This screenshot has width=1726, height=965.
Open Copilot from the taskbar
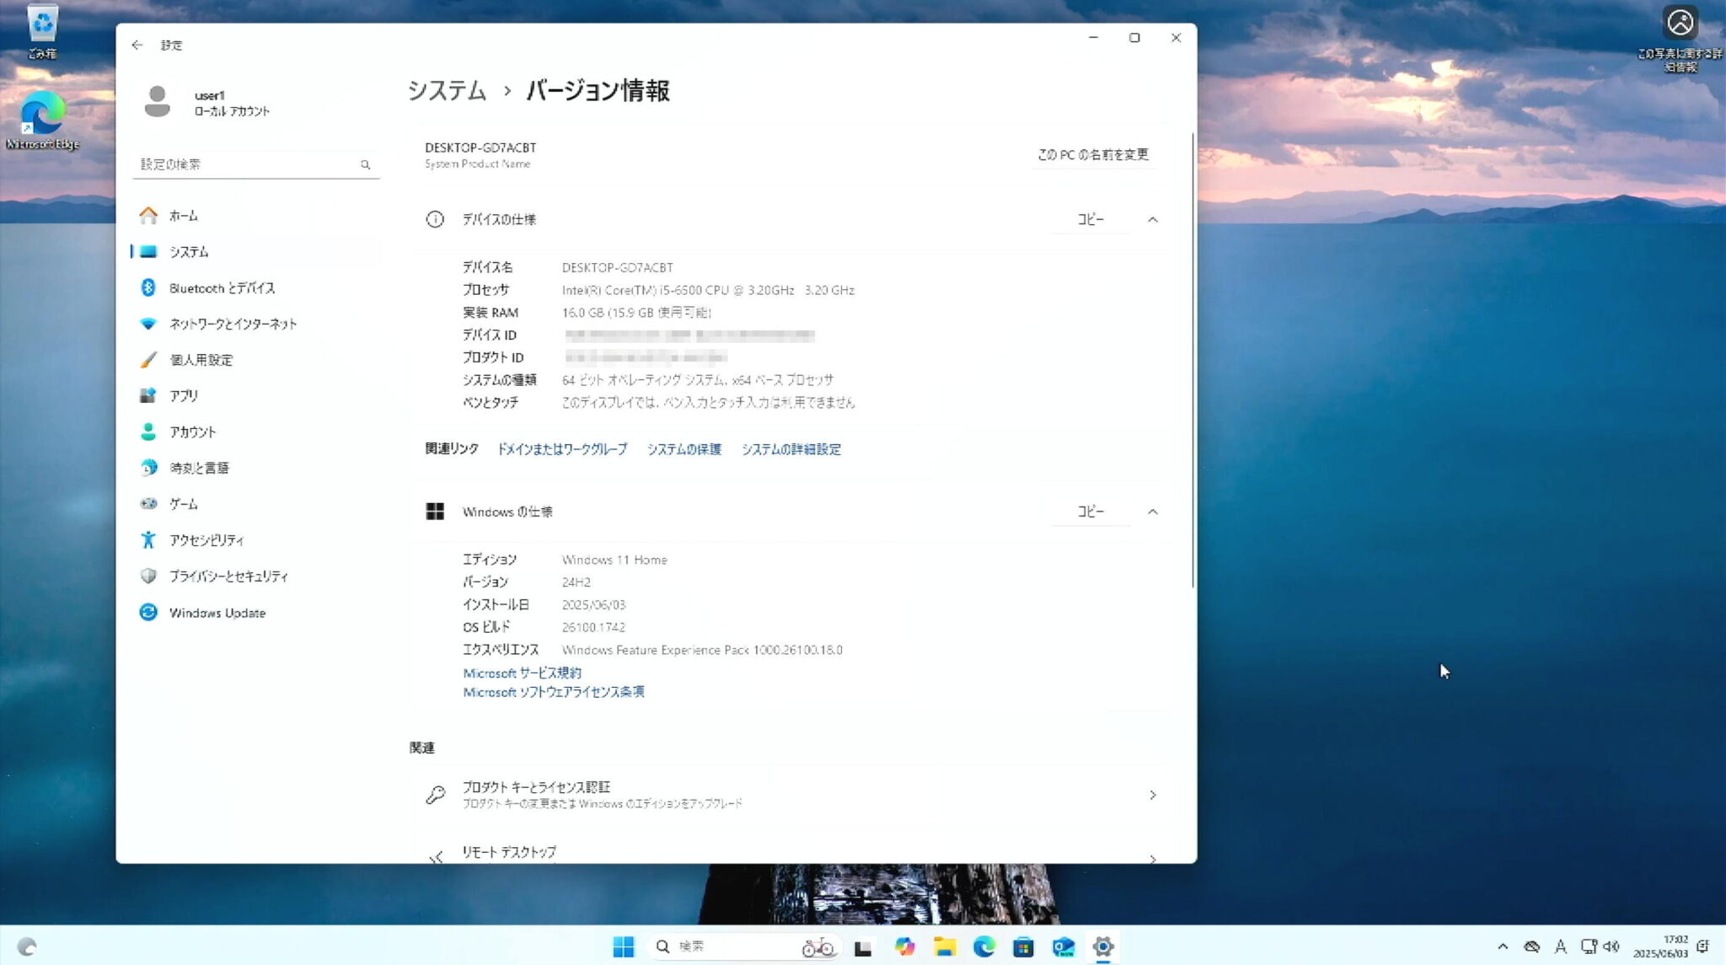904,946
